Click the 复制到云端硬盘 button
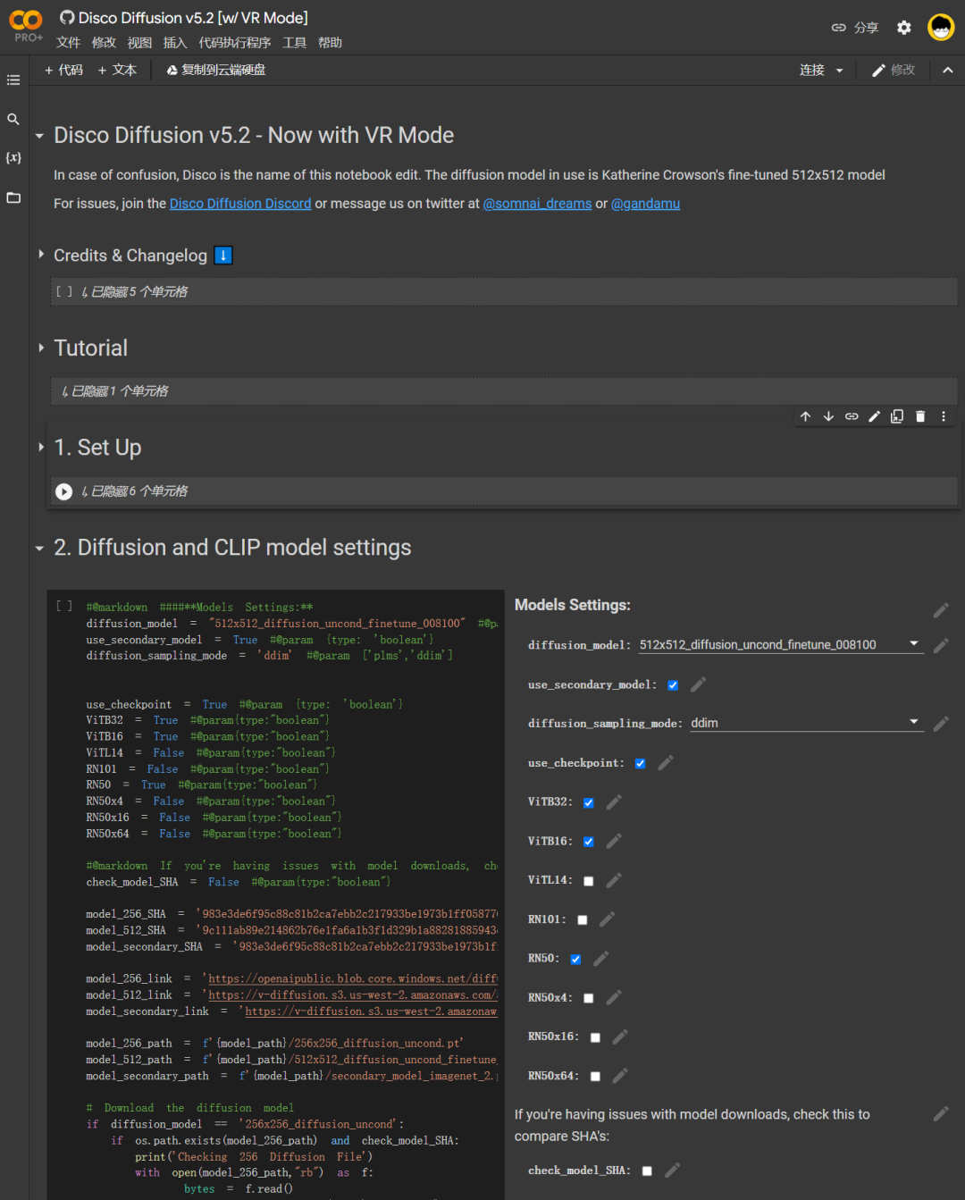 (216, 70)
